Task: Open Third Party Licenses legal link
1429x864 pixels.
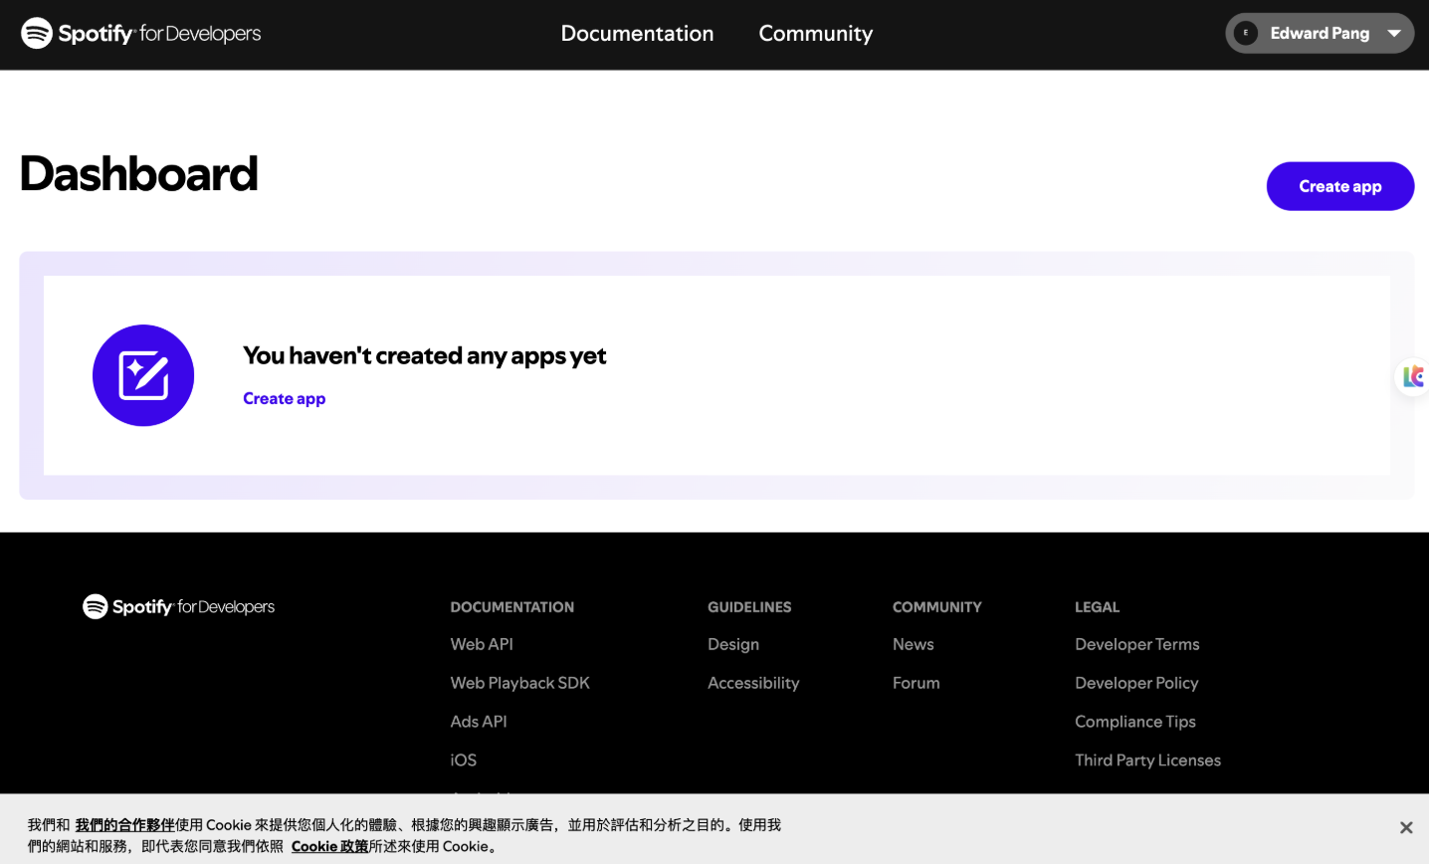Action: click(x=1147, y=760)
